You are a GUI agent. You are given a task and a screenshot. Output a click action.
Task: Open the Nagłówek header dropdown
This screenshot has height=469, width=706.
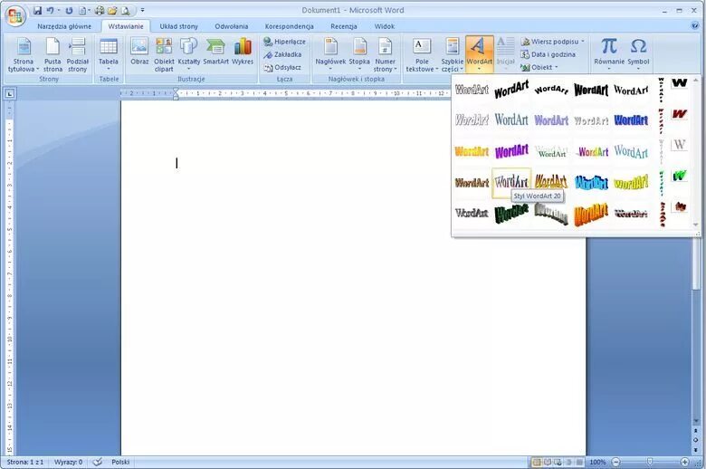click(330, 55)
